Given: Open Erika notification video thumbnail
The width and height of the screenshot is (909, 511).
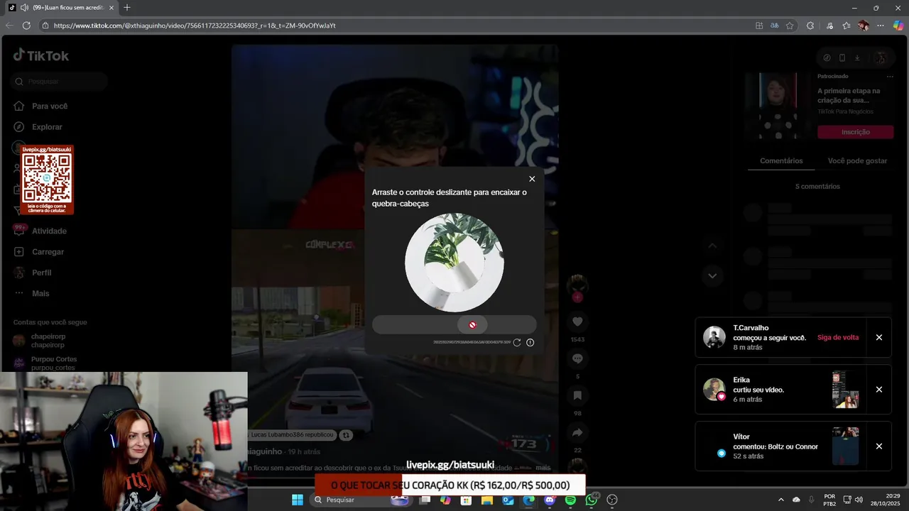Looking at the screenshot, I should pyautogui.click(x=845, y=390).
